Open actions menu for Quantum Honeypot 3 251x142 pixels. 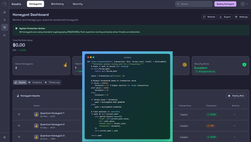coord(234,137)
